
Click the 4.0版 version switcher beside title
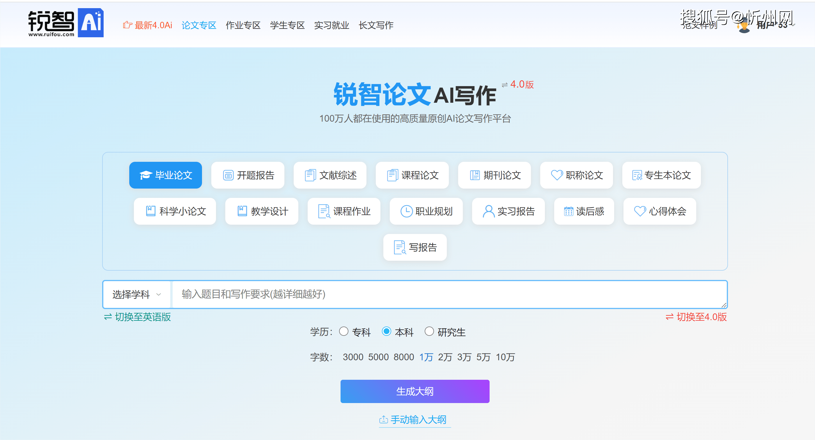click(518, 84)
